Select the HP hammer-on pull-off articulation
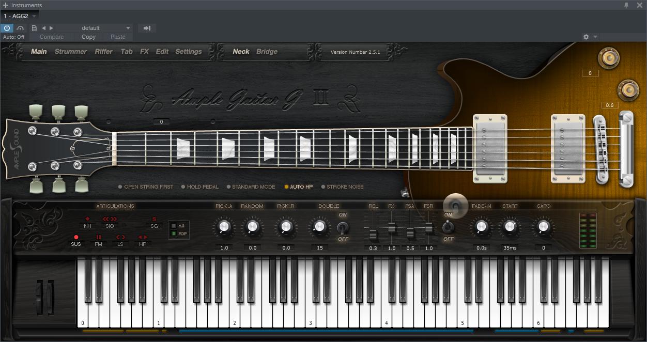Screen dimensions: 647x342 [143, 240]
